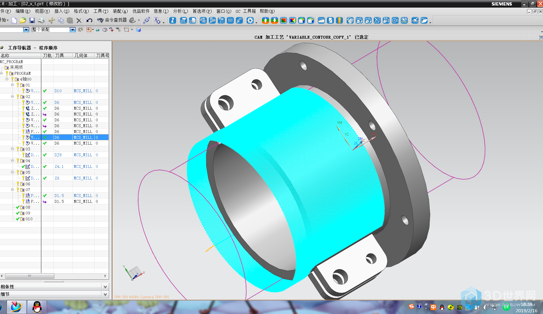The image size is (543, 314).
Task: Click the view orientation triad in the viewport
Action: pyautogui.click(x=134, y=273)
